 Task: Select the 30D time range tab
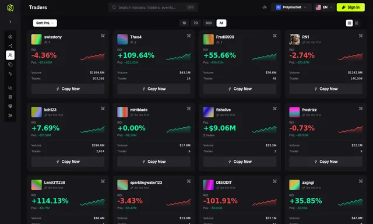(x=209, y=23)
